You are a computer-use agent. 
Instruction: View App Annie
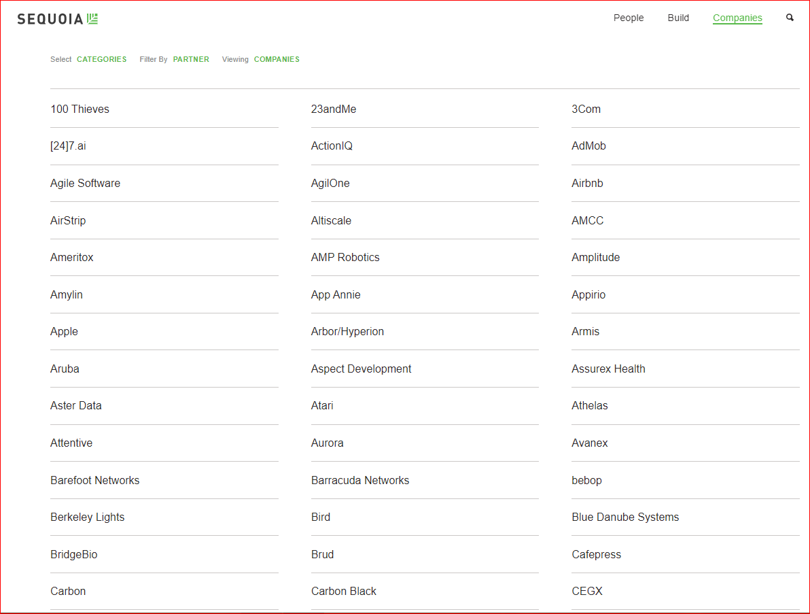pyautogui.click(x=335, y=294)
